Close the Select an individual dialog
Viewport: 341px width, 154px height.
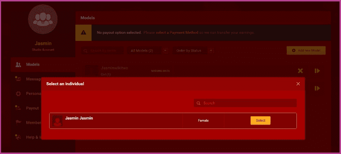tap(298, 84)
